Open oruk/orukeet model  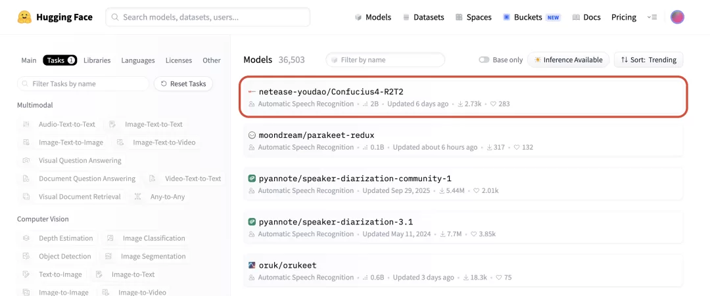point(463,270)
